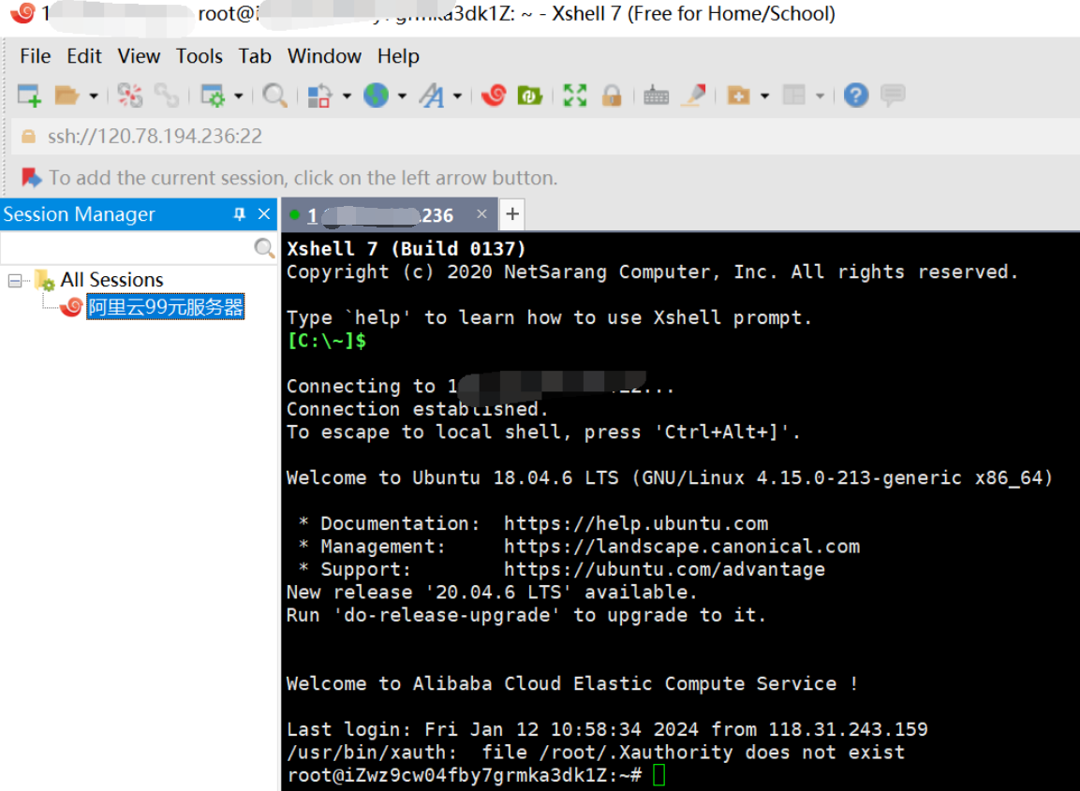Viewport: 1080px width, 791px height.
Task: Open the Help menu
Action: (398, 56)
